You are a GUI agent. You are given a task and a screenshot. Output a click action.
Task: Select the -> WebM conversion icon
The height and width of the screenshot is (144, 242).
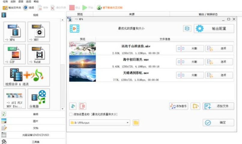[39, 54]
